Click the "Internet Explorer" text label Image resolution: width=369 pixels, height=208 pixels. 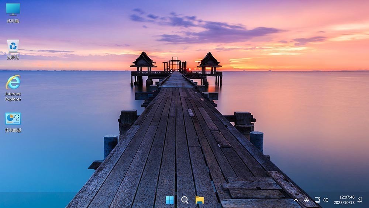coord(13,96)
